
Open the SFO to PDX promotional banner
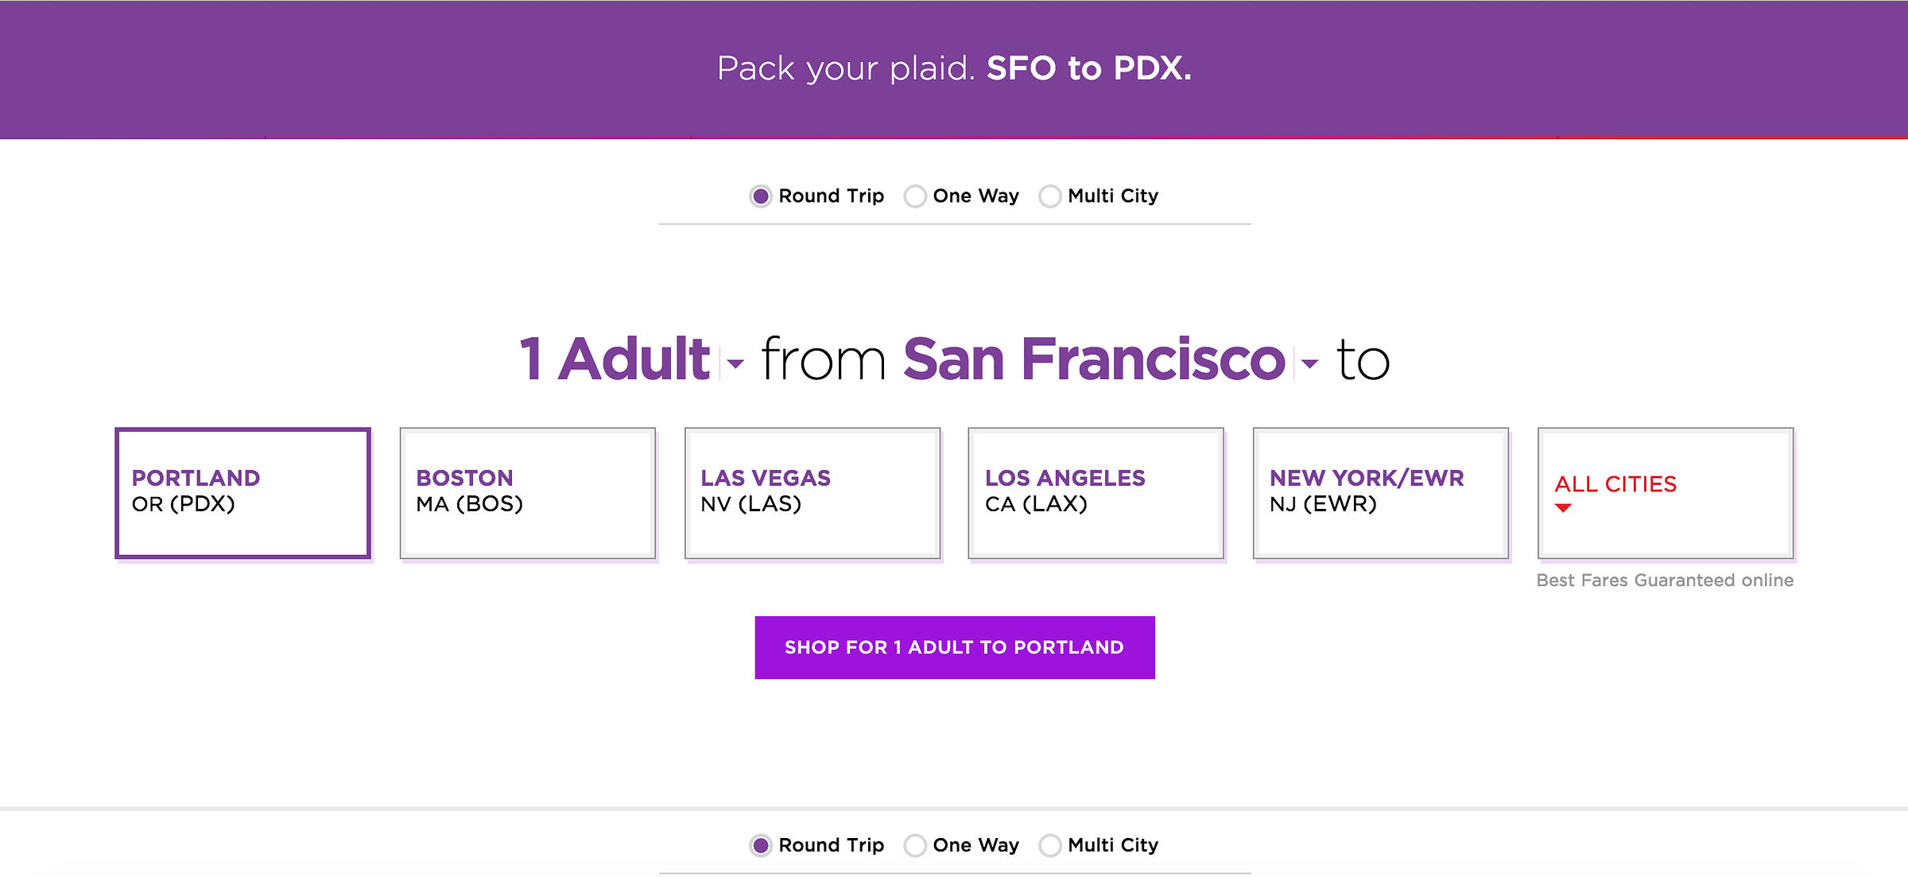(x=954, y=69)
